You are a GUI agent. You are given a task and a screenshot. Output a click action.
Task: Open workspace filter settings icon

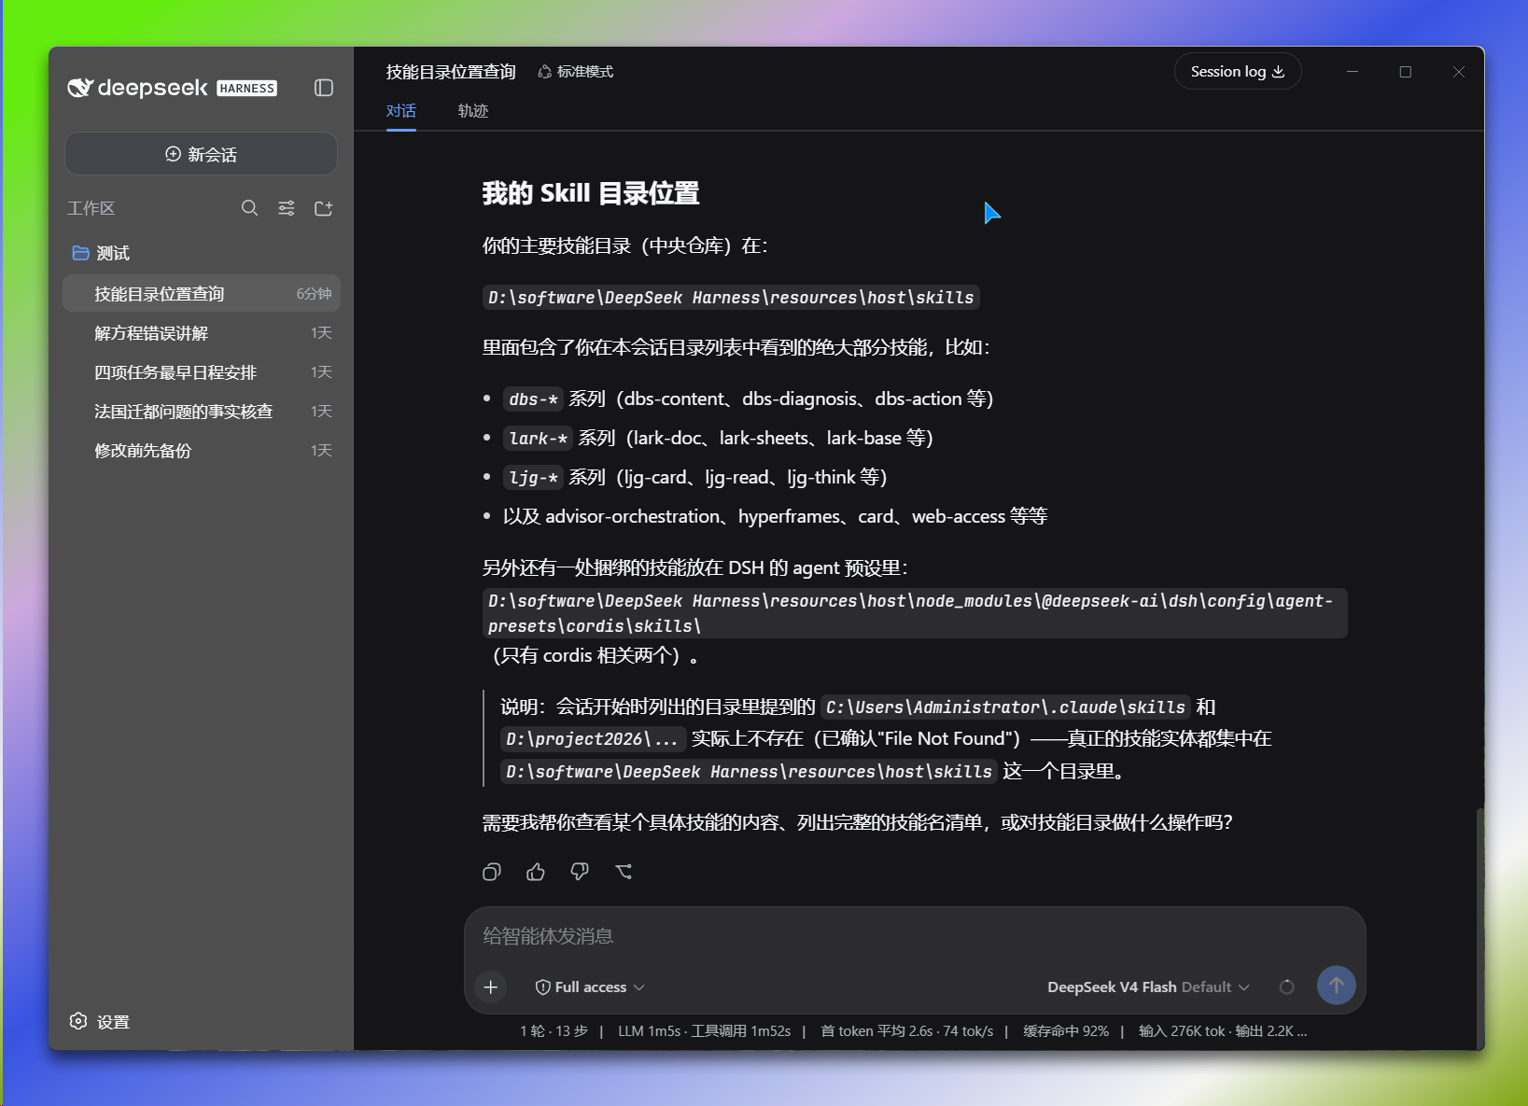click(287, 208)
